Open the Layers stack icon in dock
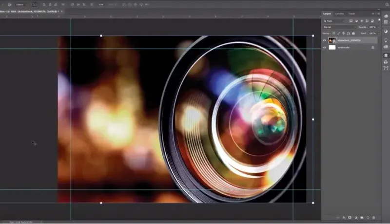Viewport: 390px width, 224px height. tap(386, 56)
